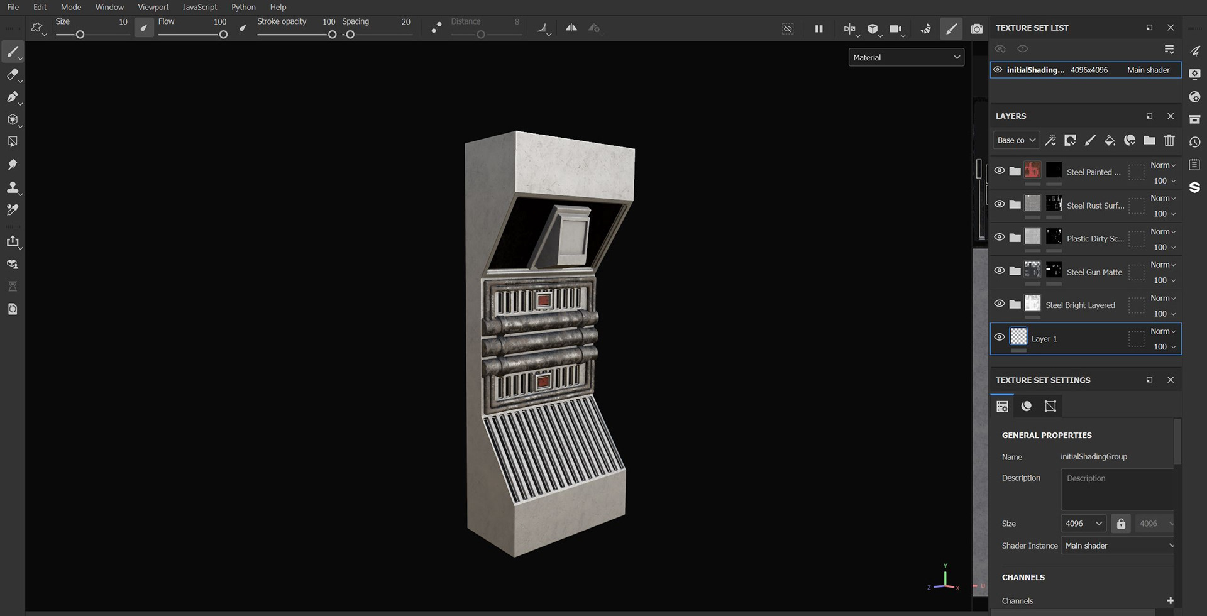Toggle visibility of Layer 1

click(x=1000, y=336)
